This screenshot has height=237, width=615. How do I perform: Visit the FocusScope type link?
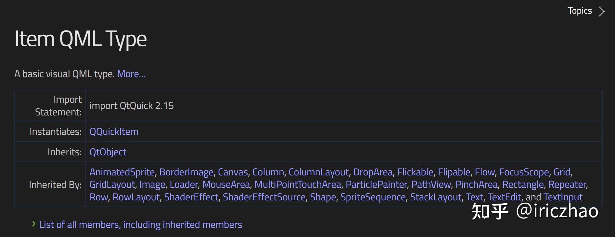click(524, 172)
